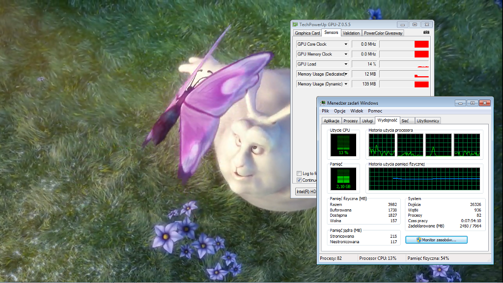
Task: Click the 12 MB dedicated memory value
Action: point(365,74)
